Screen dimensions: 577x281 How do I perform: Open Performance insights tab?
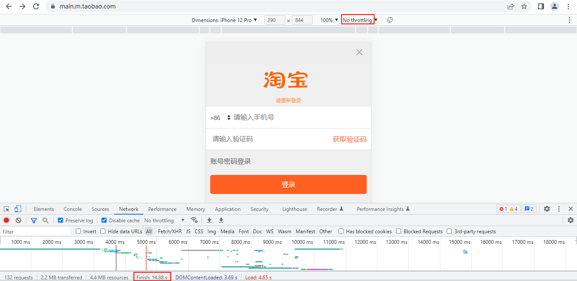click(x=383, y=209)
